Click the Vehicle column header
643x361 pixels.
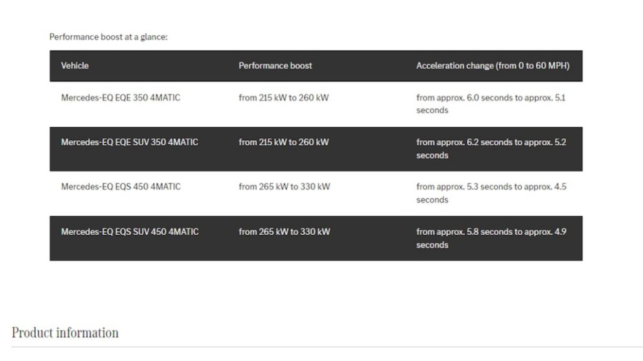(x=75, y=65)
